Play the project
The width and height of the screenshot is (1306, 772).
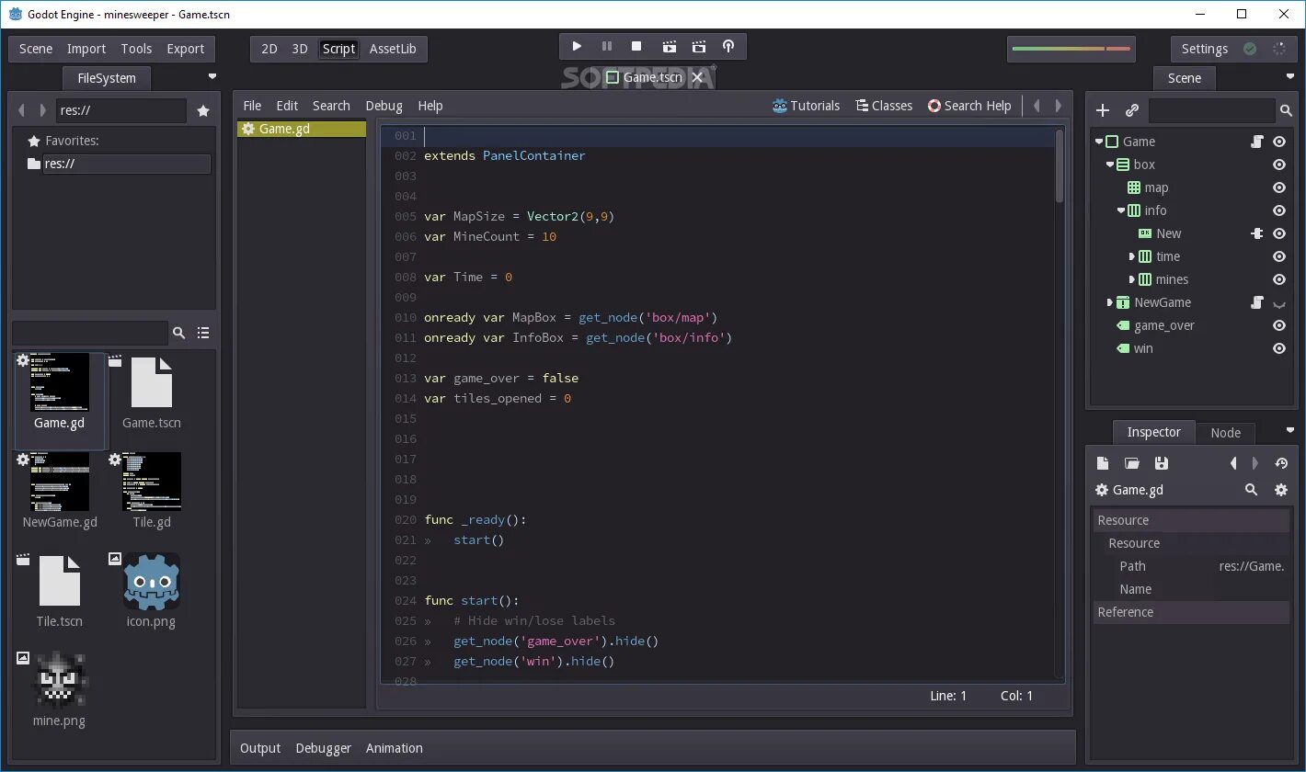click(577, 46)
